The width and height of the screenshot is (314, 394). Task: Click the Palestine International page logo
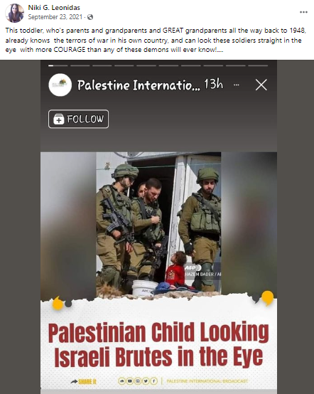pyautogui.click(x=60, y=85)
